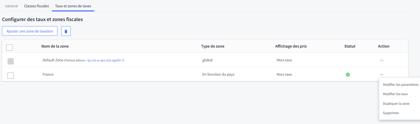Click the disabled Default Zone checkbox
The image size is (420, 124).
tap(11, 61)
